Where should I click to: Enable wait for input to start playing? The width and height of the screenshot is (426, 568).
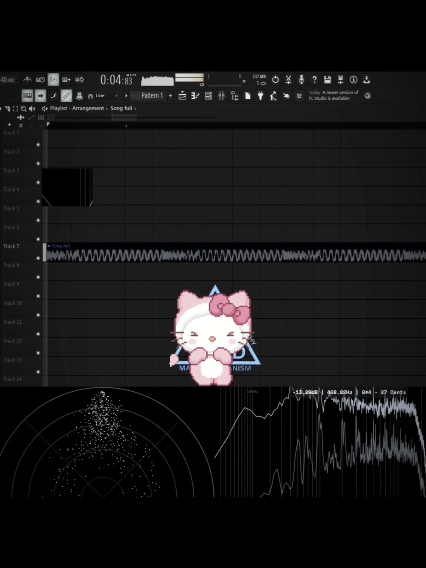[40, 80]
